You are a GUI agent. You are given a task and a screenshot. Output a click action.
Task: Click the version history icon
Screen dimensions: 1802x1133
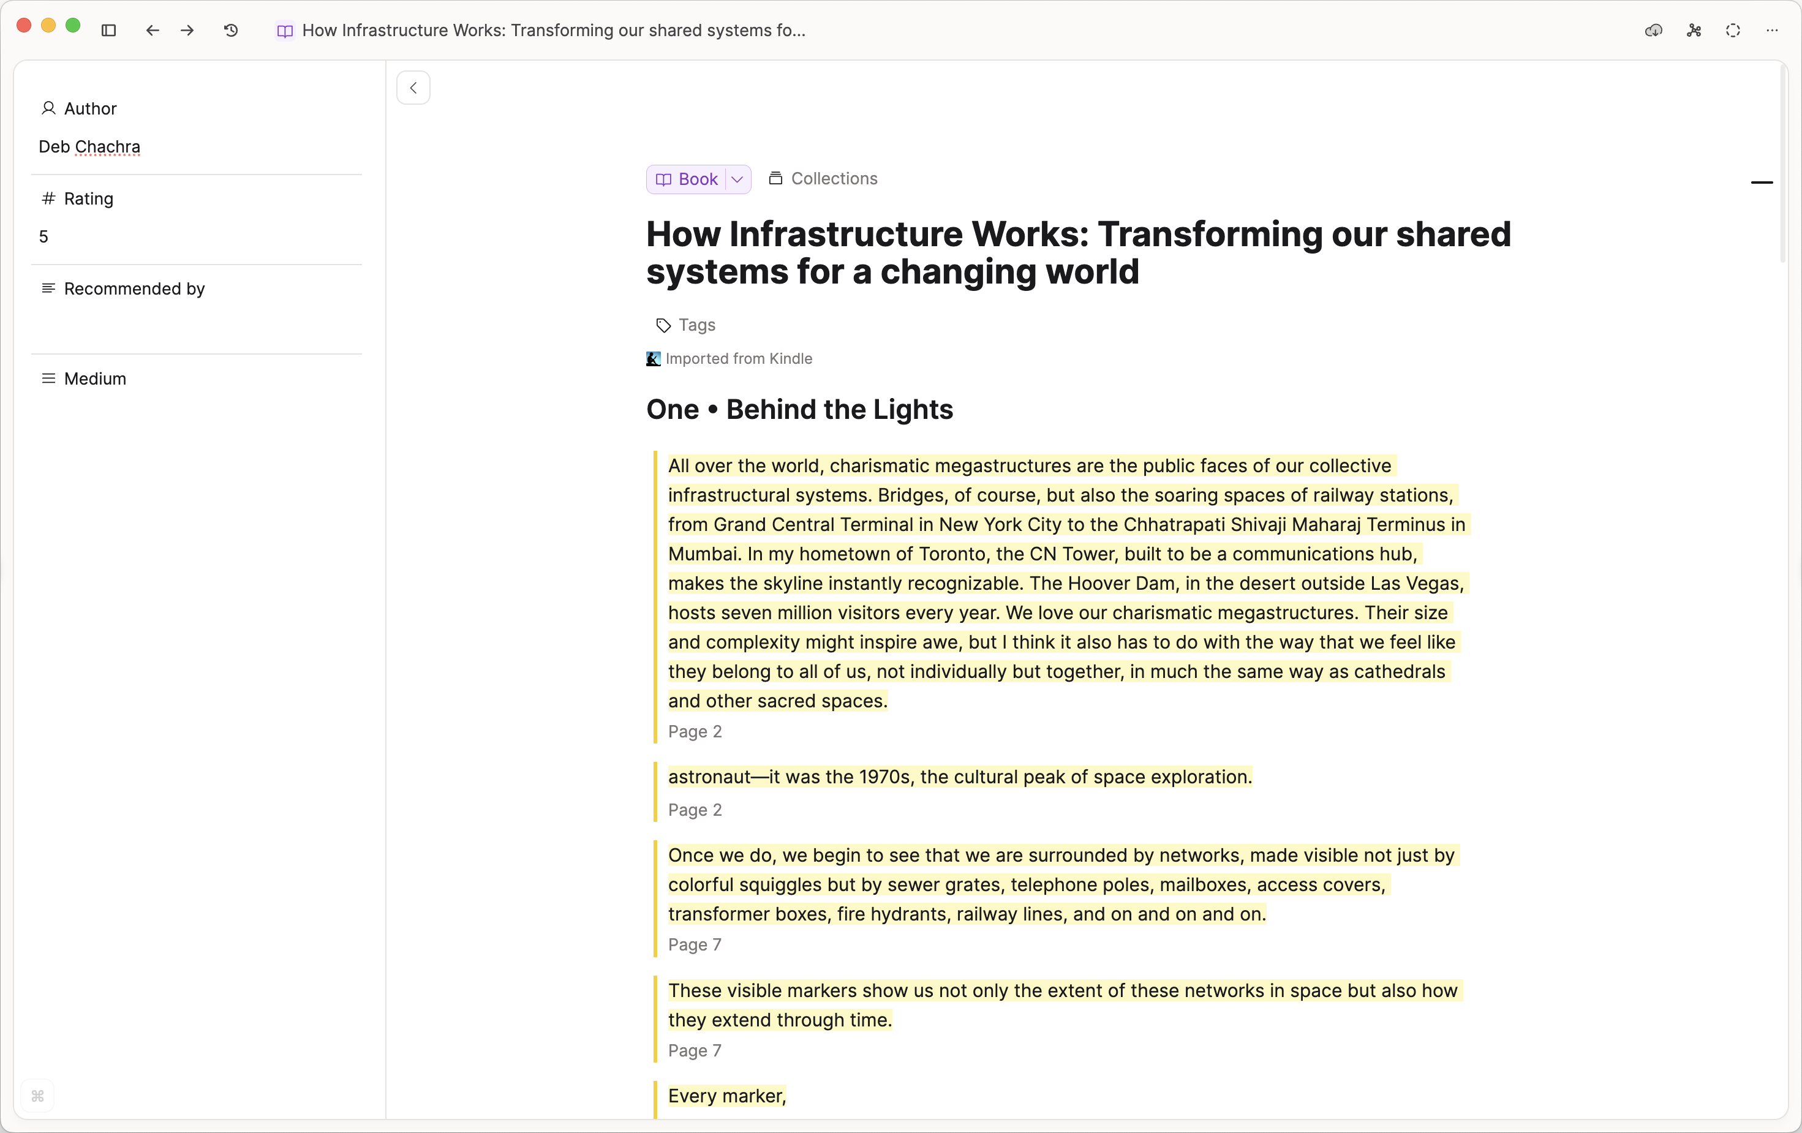[x=230, y=31]
